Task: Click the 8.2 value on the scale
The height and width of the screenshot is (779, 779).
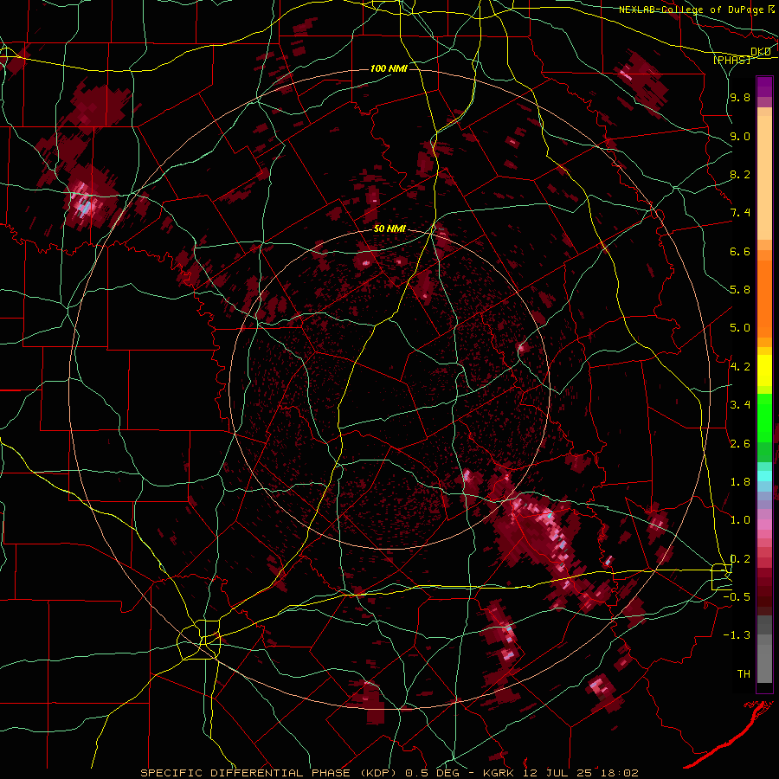Action: pos(740,174)
